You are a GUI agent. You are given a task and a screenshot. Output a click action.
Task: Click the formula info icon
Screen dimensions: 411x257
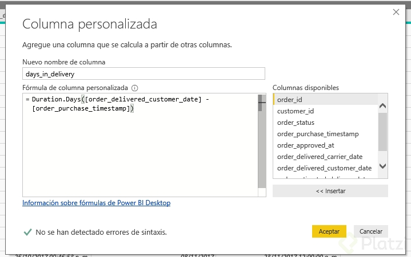[134, 88]
